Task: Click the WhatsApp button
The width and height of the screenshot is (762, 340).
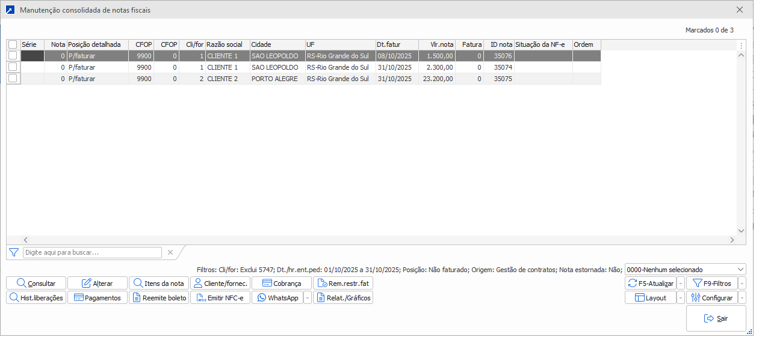Action: point(277,297)
